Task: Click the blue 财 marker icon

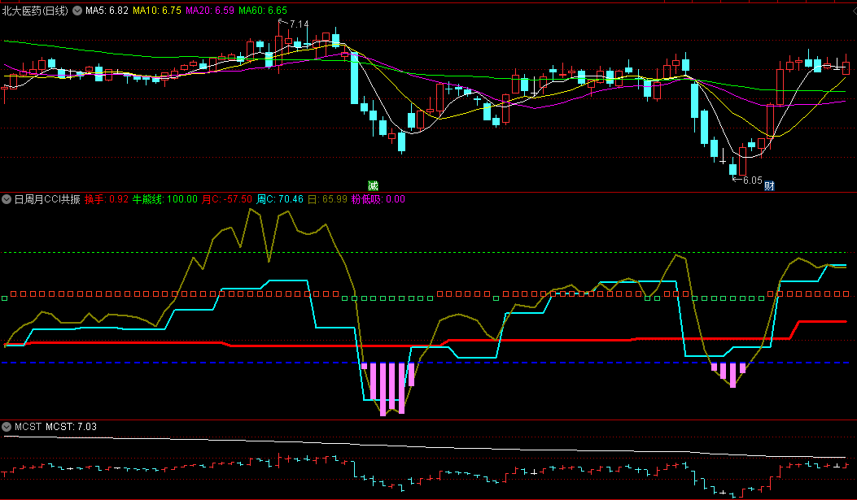Action: [x=769, y=185]
